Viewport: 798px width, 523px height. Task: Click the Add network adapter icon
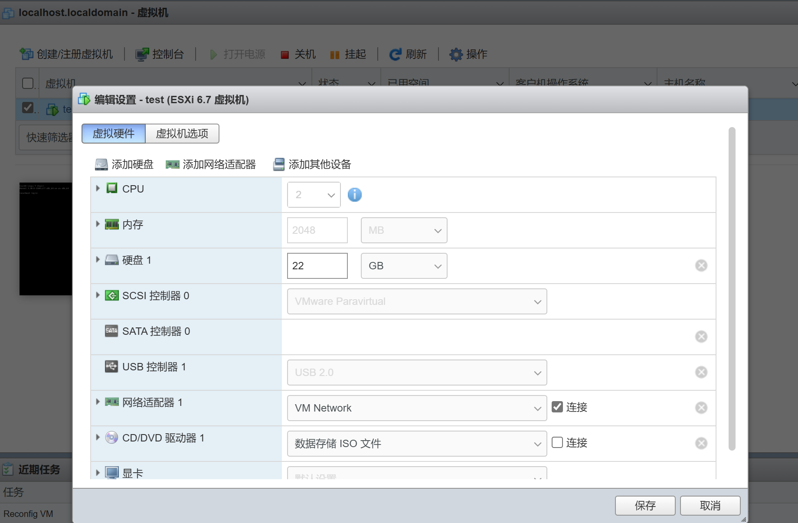coord(172,164)
